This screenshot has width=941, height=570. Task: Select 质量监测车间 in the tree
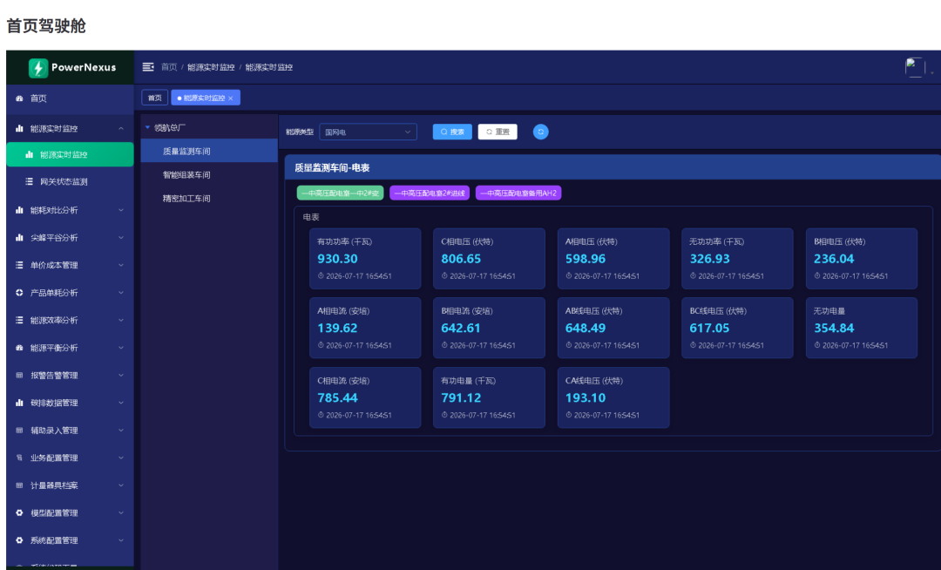[x=209, y=151]
